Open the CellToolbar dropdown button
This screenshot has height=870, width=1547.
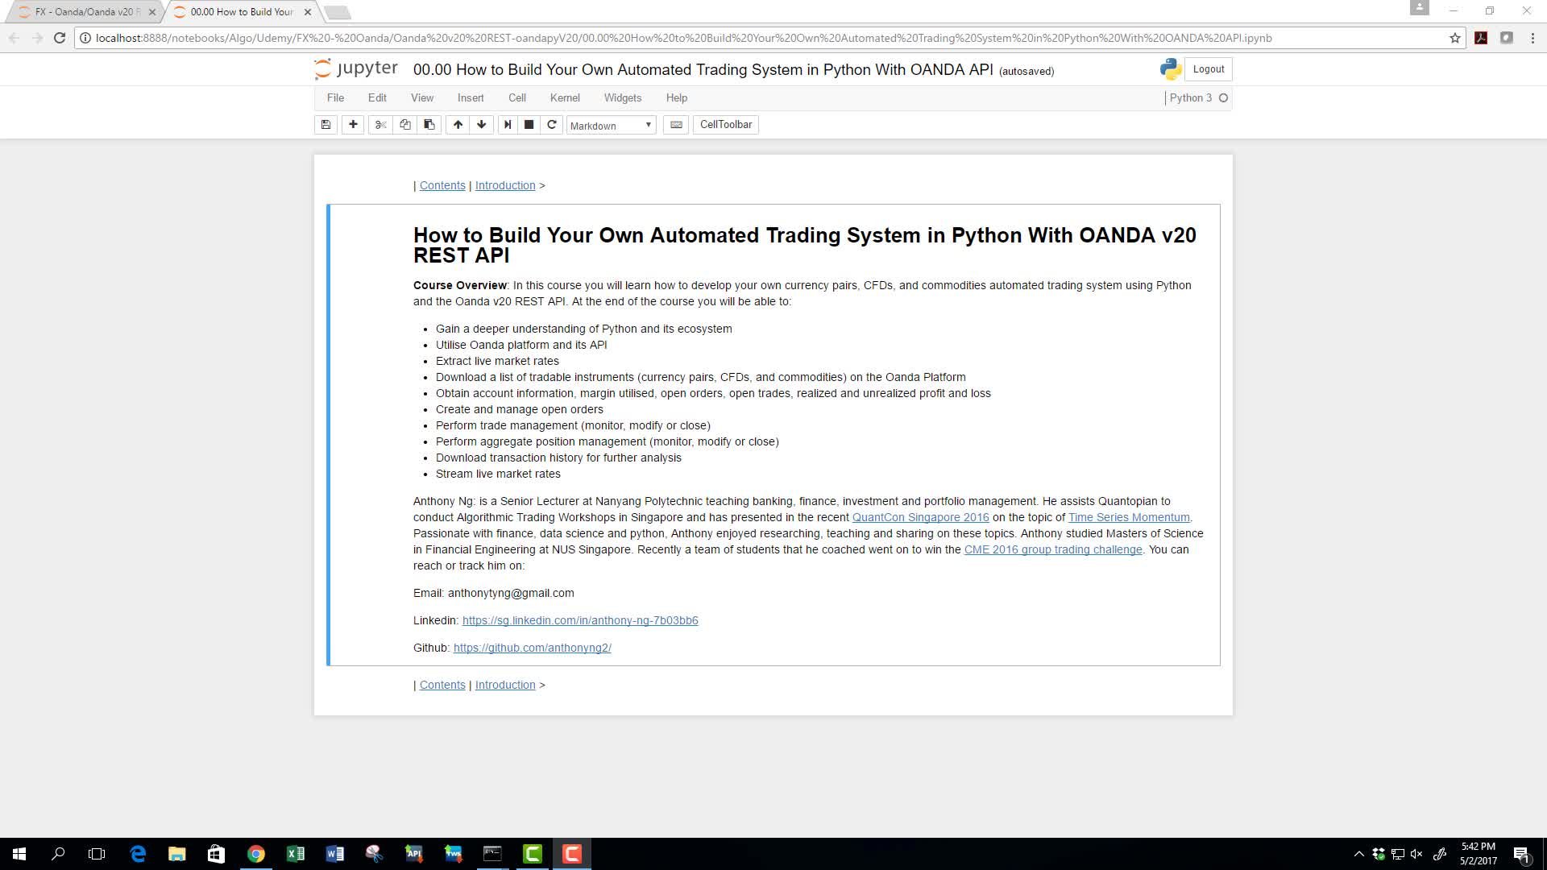(x=725, y=125)
